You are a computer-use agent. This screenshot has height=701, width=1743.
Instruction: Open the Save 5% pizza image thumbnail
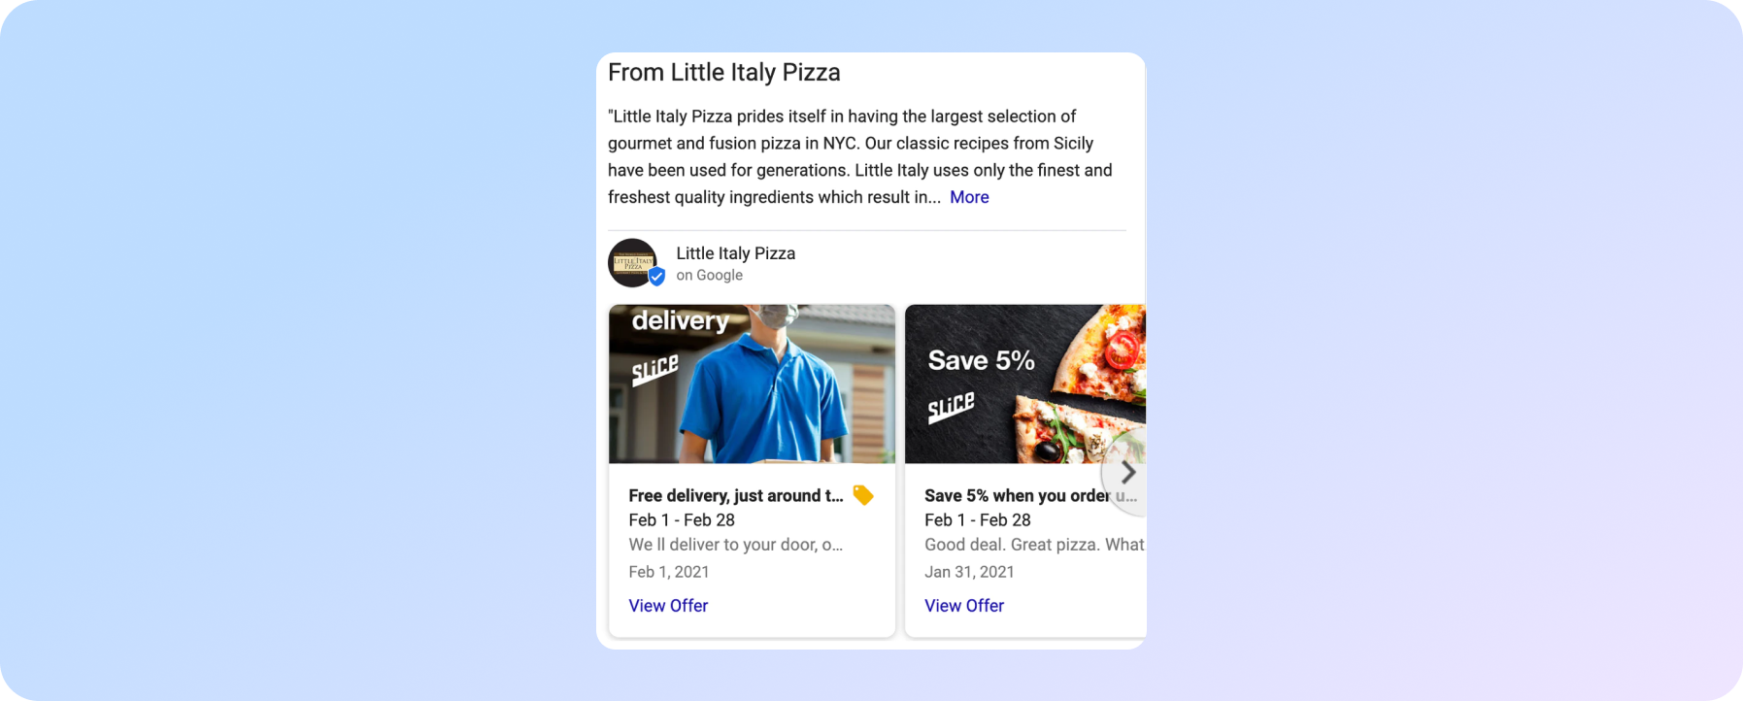[x=1025, y=384]
